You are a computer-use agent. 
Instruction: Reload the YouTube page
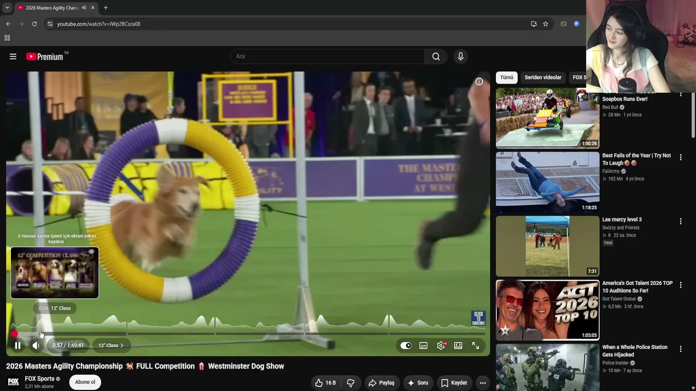point(34,24)
